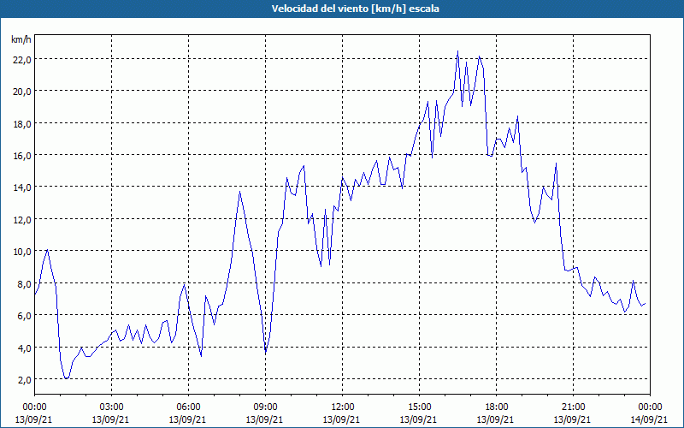Select the '4,0' y-axis label

24,348
